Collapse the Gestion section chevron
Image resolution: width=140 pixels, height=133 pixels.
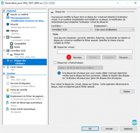click(x=4, y=73)
